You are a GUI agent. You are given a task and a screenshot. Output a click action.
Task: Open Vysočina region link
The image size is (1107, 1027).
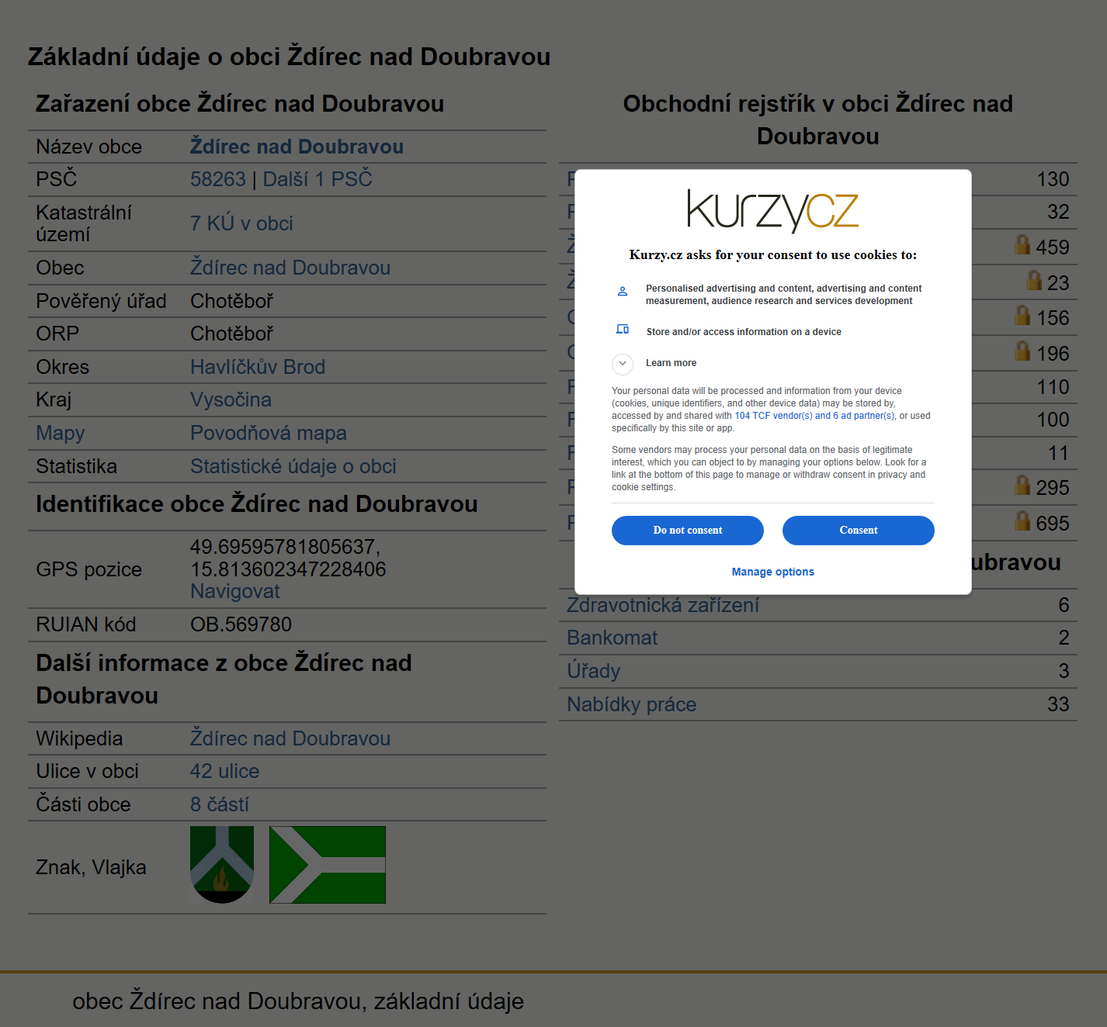pyautogui.click(x=231, y=399)
